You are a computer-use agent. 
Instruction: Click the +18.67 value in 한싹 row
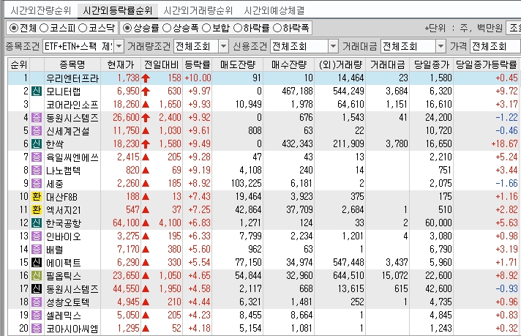click(504, 144)
